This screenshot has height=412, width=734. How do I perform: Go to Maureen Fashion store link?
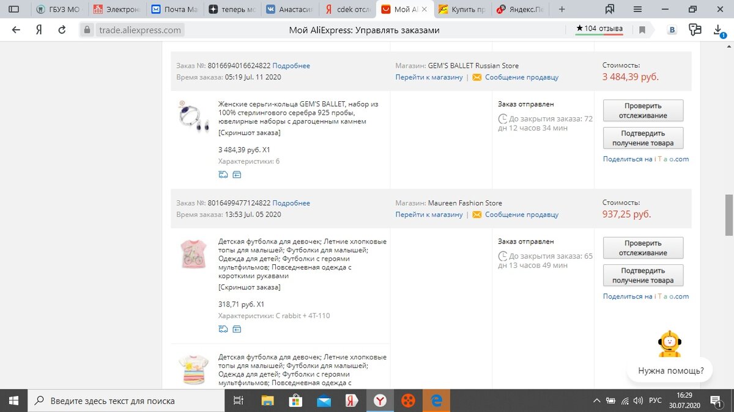(x=429, y=215)
